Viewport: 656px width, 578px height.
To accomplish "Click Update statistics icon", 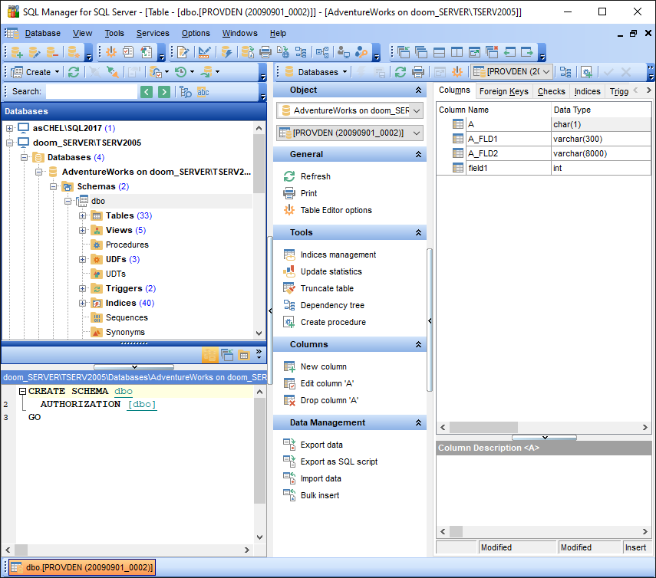I will (x=289, y=271).
